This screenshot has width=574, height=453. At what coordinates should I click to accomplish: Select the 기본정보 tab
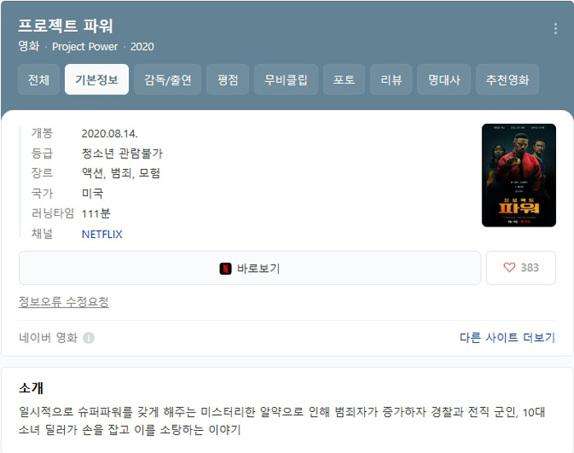tap(97, 80)
